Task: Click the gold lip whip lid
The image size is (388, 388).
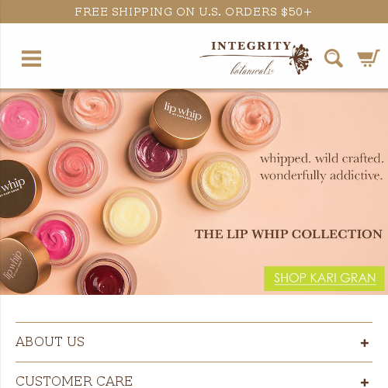Action: click(x=180, y=119)
